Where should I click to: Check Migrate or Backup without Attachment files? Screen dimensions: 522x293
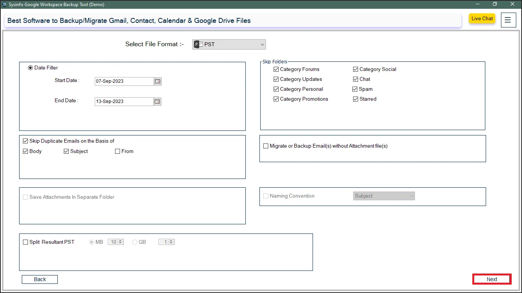266,146
